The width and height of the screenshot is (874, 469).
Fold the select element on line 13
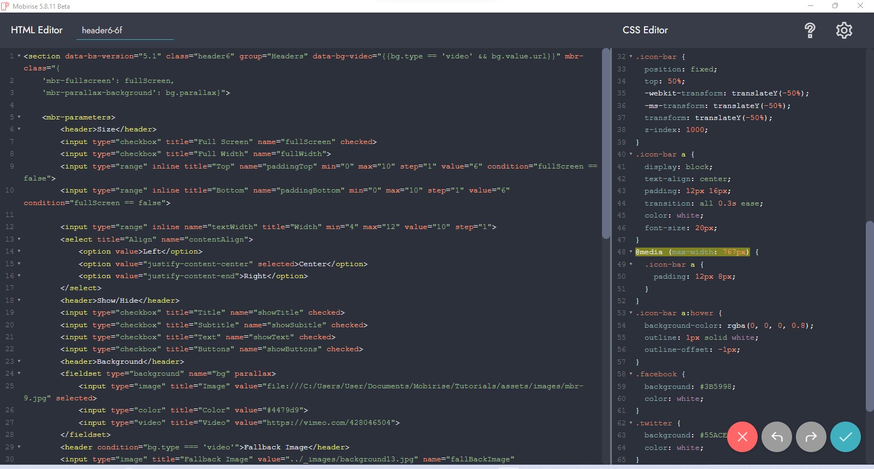19,239
